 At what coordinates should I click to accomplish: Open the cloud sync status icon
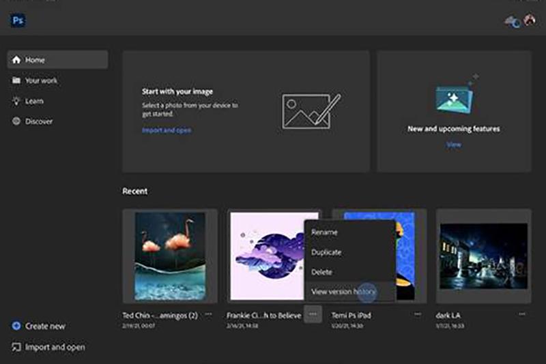[x=511, y=21]
